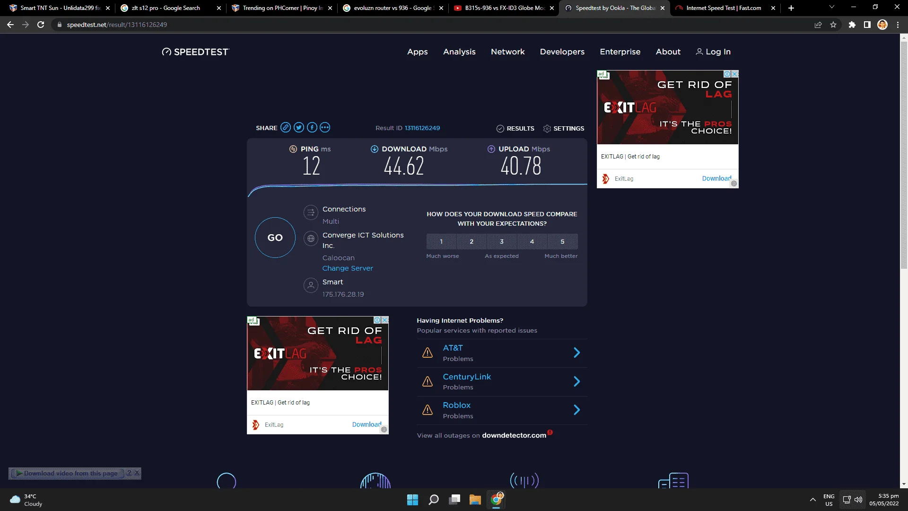Viewport: 908px width, 511px height.
Task: Open Speedtest Settings
Action: [564, 128]
